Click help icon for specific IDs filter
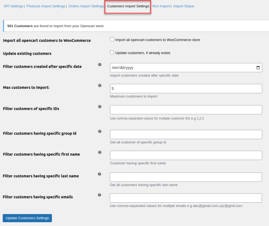 coord(100,107)
